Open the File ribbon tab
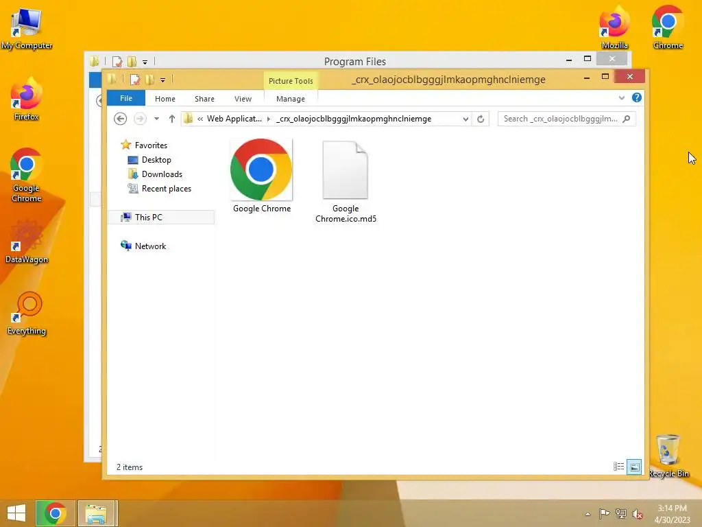The image size is (702, 527). coord(126,98)
